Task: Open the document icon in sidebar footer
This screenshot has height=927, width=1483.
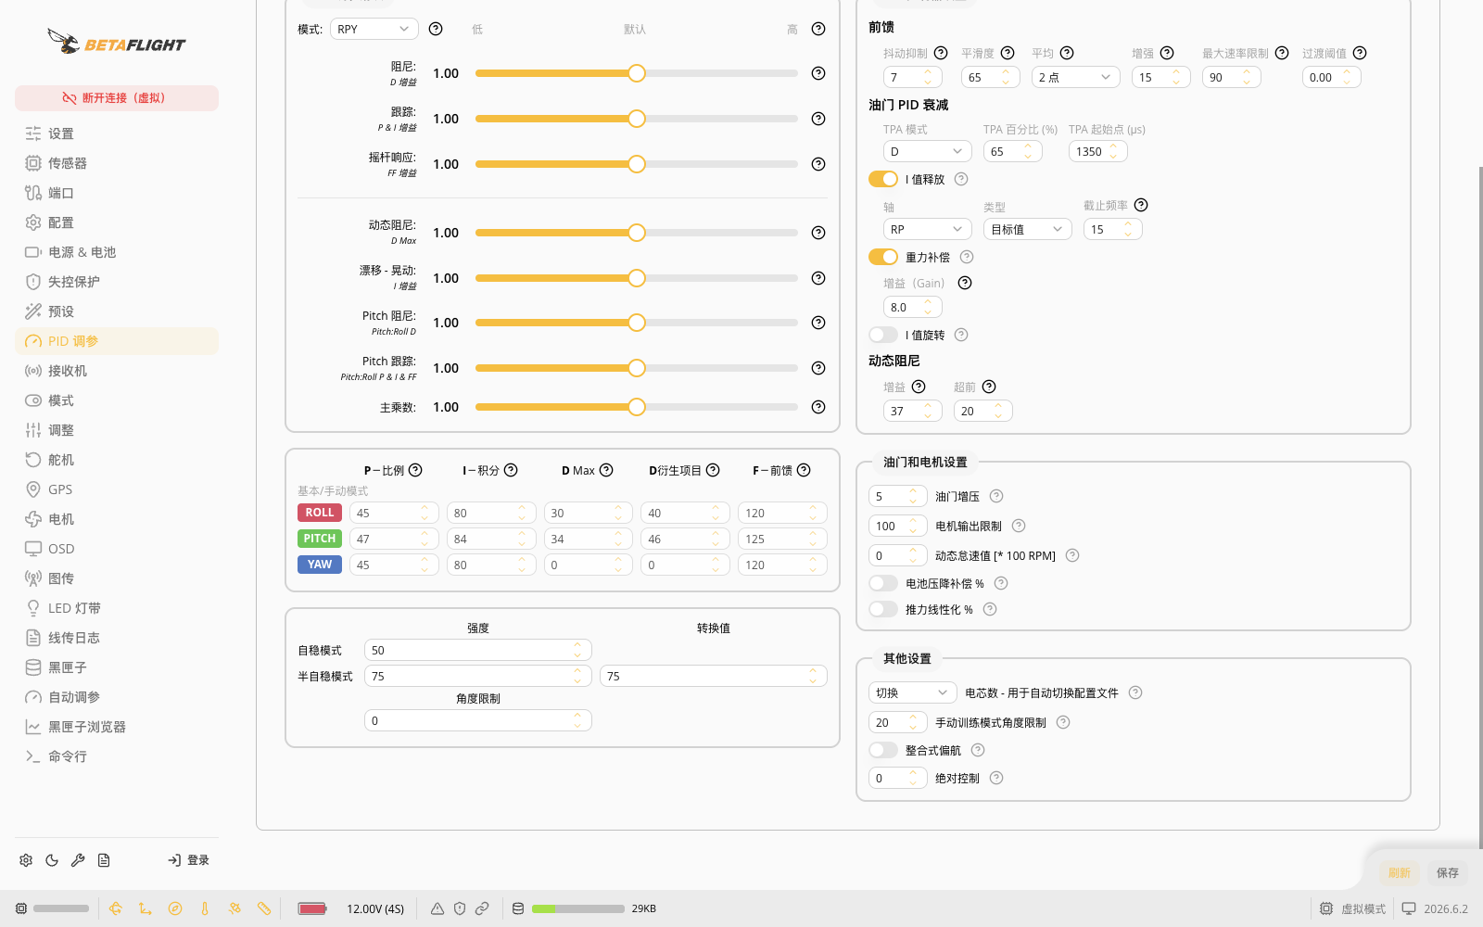Action: click(x=104, y=860)
